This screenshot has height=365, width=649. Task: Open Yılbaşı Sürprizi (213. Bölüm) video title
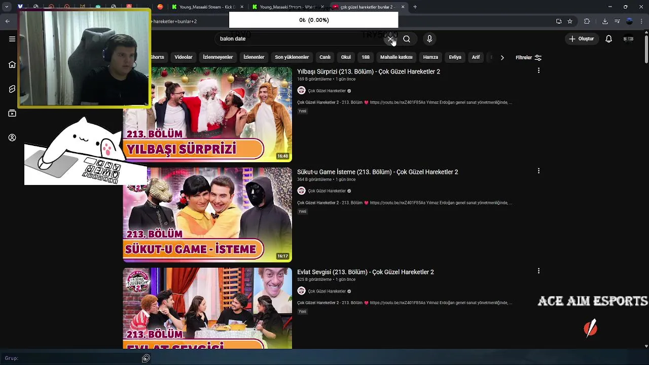click(369, 71)
